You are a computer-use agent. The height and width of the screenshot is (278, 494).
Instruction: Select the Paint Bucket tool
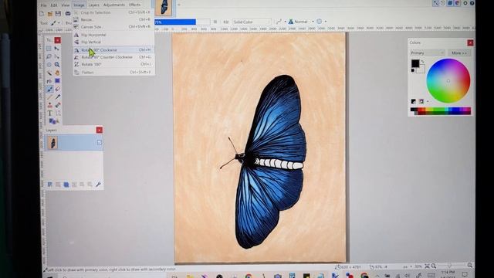pos(49,81)
